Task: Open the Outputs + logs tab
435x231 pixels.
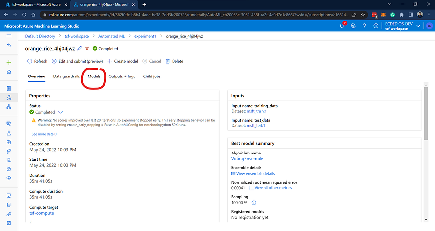Action: (122, 77)
